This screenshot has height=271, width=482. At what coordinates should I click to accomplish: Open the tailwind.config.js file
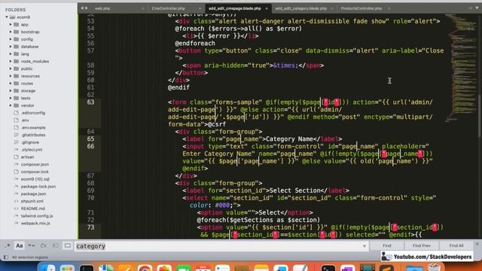37,216
